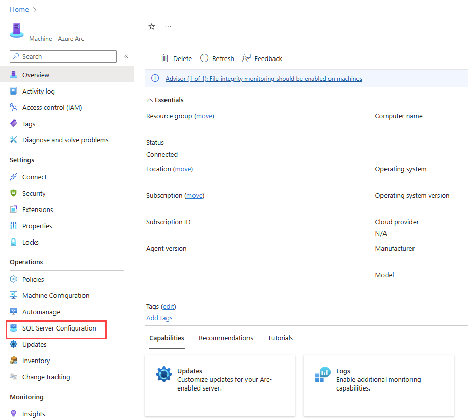Click the Delete trash can icon
This screenshot has height=420, width=468.
pyautogui.click(x=165, y=58)
